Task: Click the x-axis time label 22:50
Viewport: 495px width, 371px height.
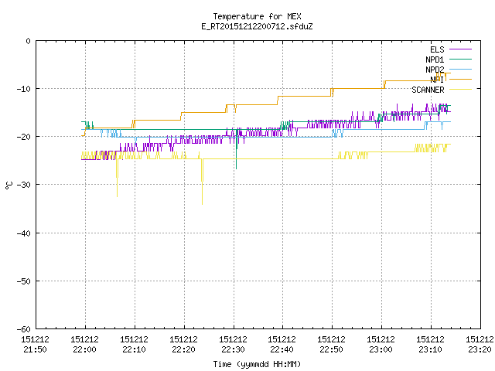Action: tap(331, 349)
